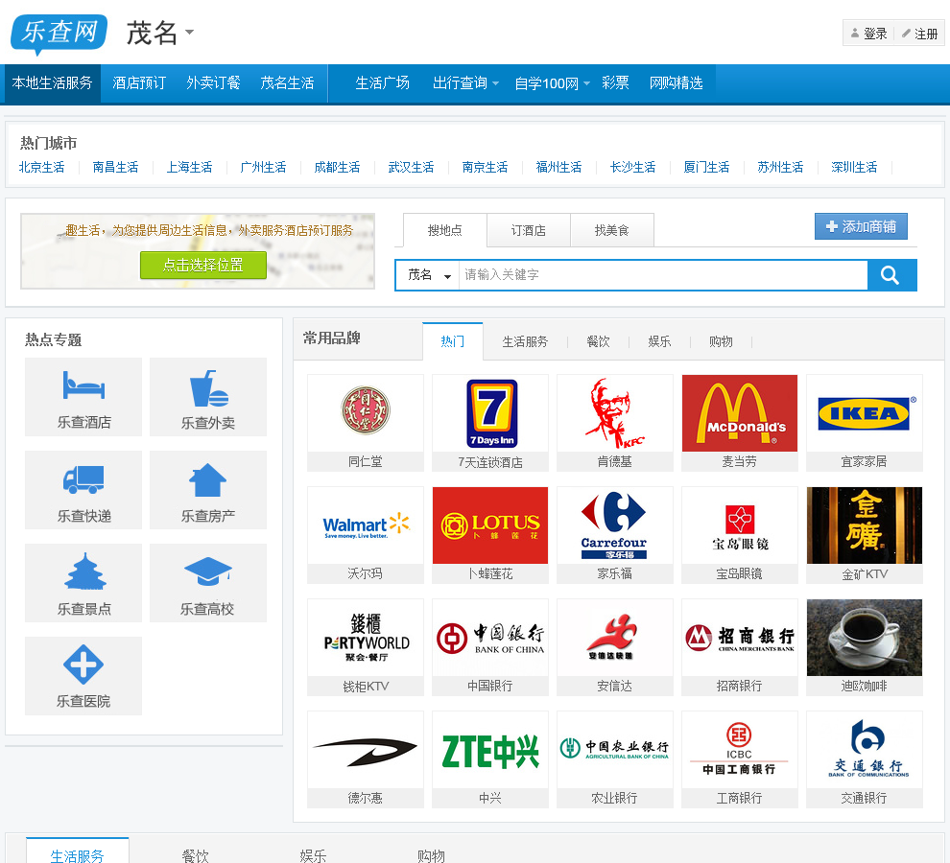Select the 安信达 logo
Screen dimensions: 950x863
click(615, 638)
